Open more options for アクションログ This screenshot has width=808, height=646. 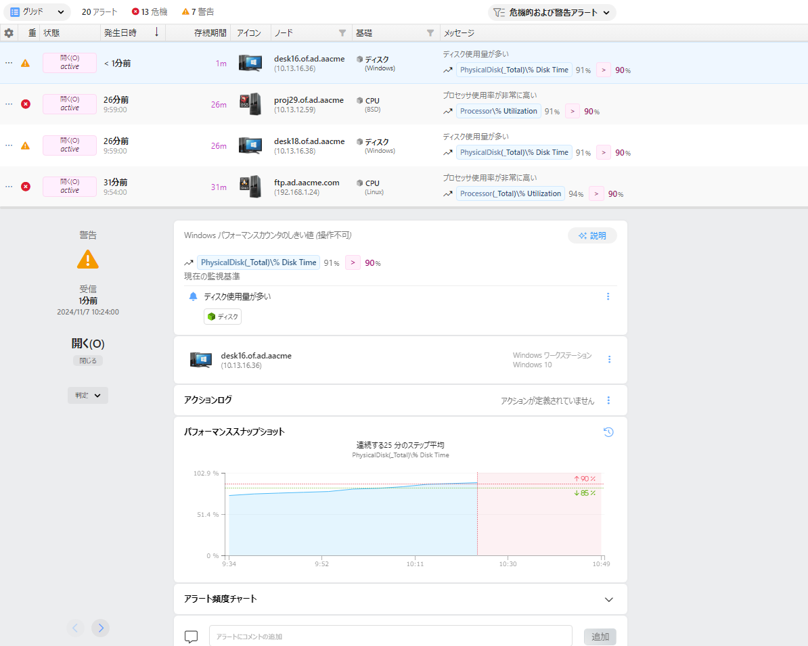tap(608, 400)
